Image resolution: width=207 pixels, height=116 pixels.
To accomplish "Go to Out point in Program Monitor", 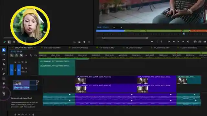I will [188, 42].
